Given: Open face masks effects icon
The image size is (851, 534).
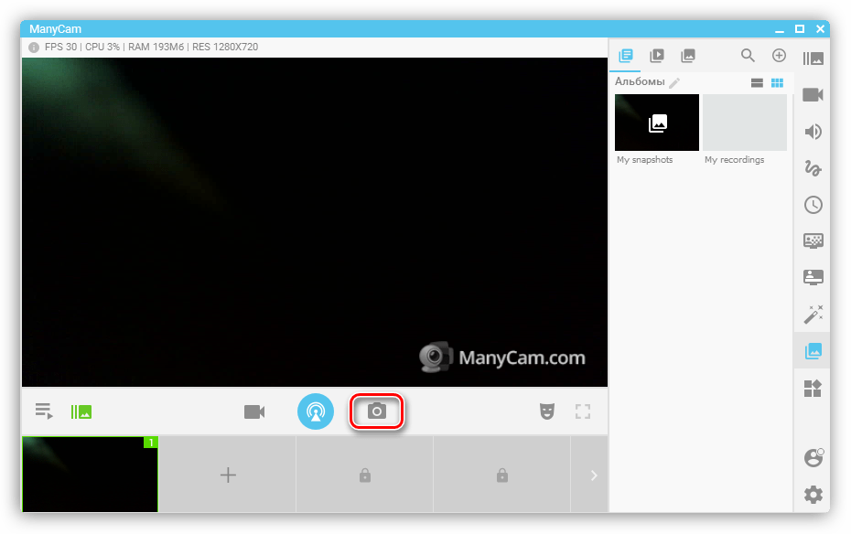Looking at the screenshot, I should coord(547,411).
